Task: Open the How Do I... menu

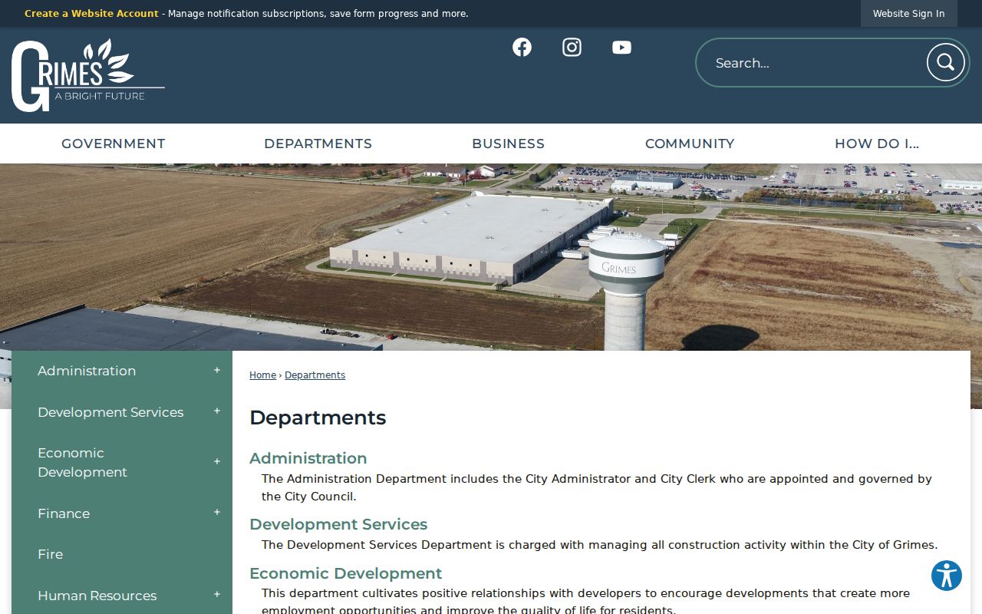Action: pos(877,144)
